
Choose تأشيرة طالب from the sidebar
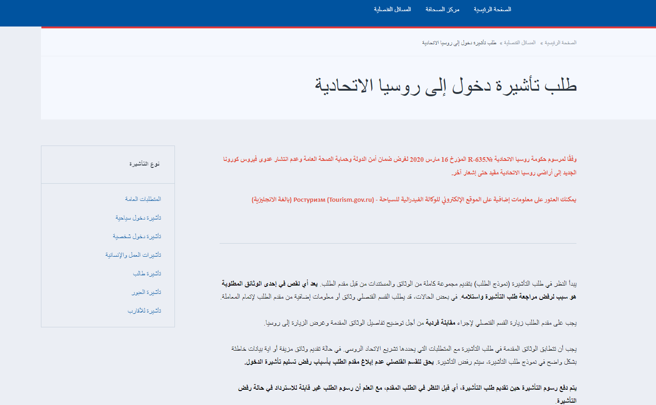(x=147, y=273)
